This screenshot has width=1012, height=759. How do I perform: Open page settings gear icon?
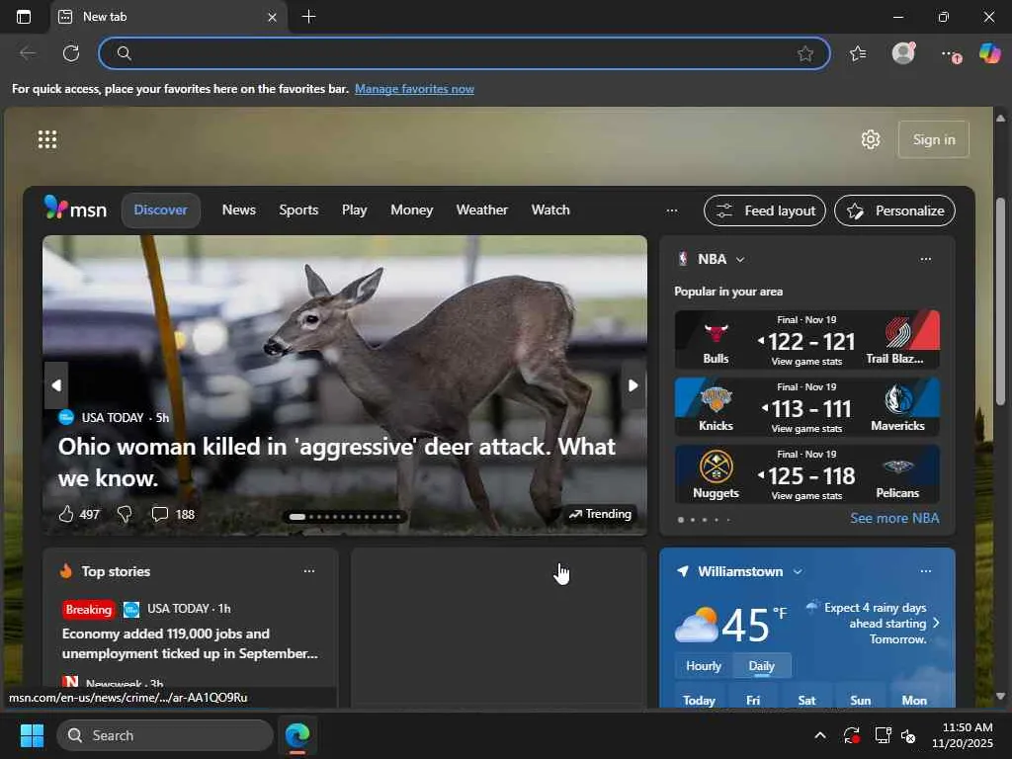tap(871, 139)
